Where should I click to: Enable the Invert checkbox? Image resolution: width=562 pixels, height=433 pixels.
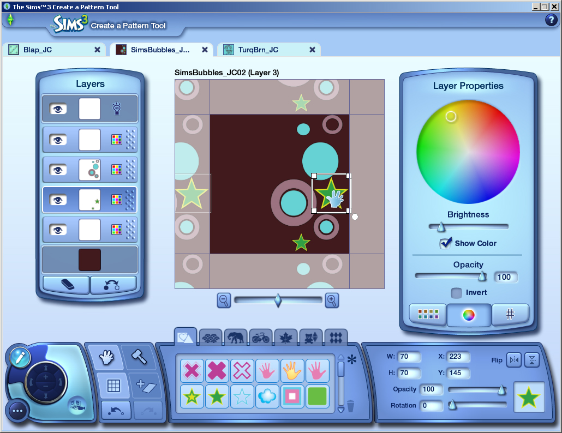457,292
